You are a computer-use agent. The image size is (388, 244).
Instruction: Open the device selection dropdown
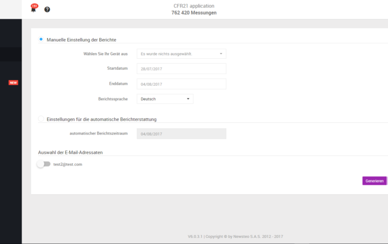click(181, 54)
